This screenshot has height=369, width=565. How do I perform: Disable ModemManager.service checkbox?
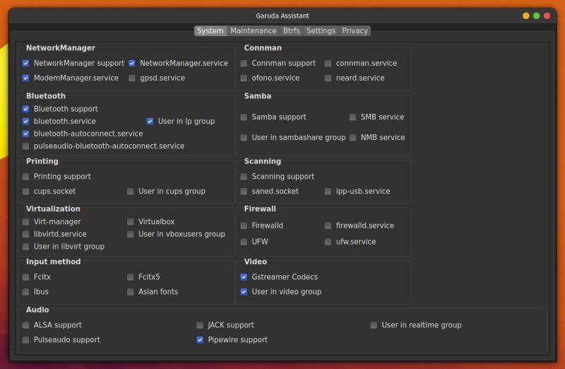[x=26, y=78]
